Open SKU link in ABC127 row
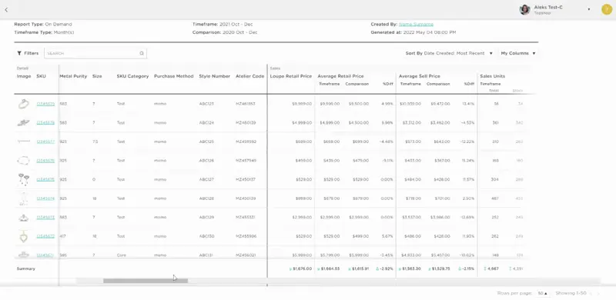This screenshot has height=300, width=616. click(45, 179)
